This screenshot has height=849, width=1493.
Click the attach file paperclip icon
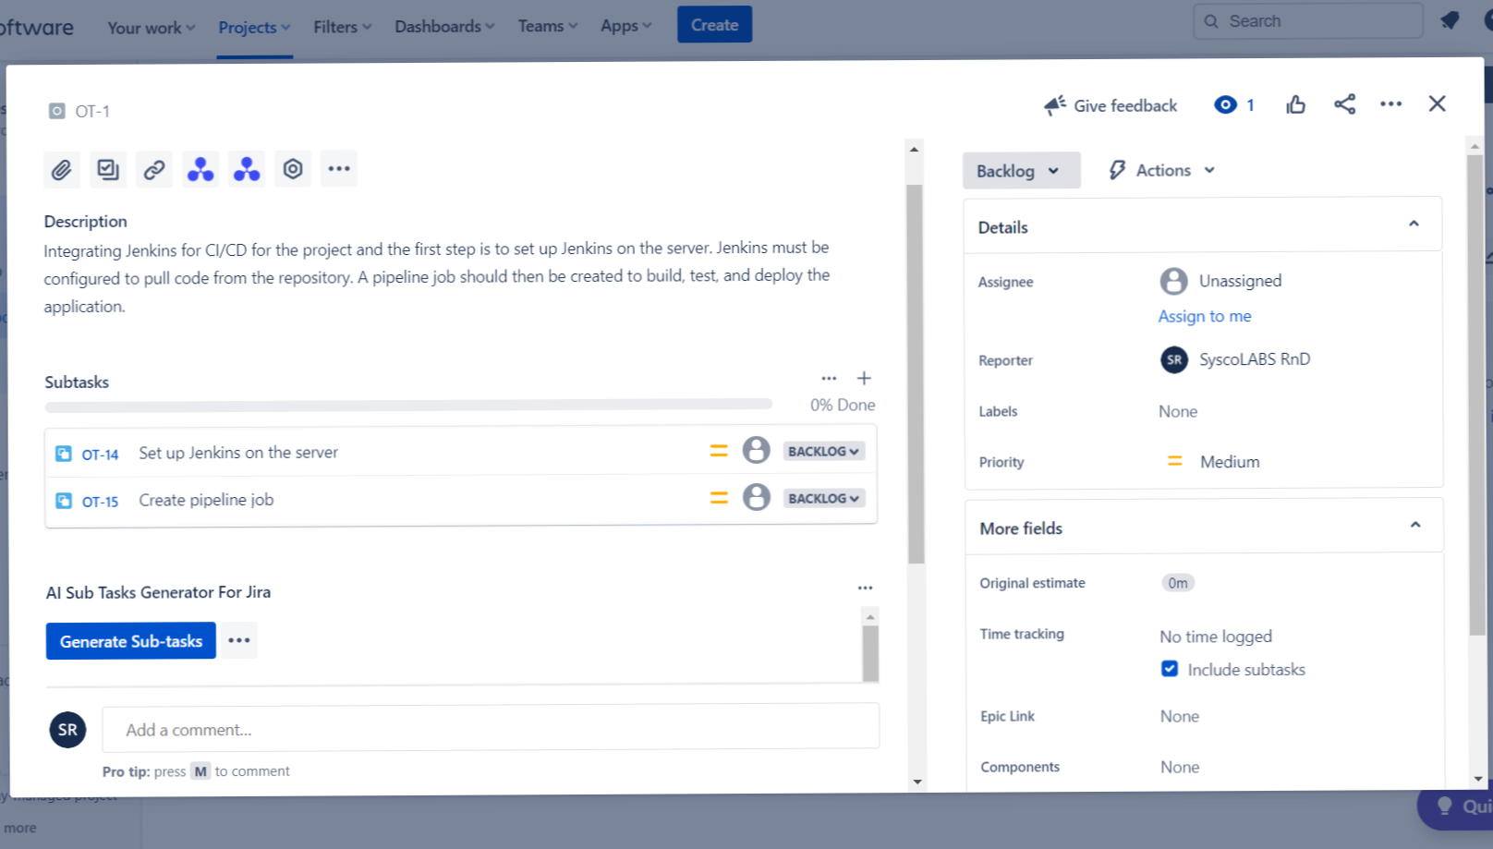coord(61,169)
